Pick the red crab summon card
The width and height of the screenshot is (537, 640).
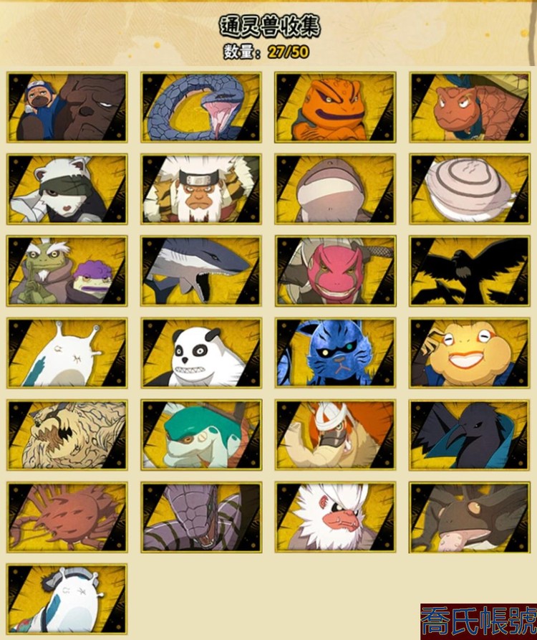[67, 517]
